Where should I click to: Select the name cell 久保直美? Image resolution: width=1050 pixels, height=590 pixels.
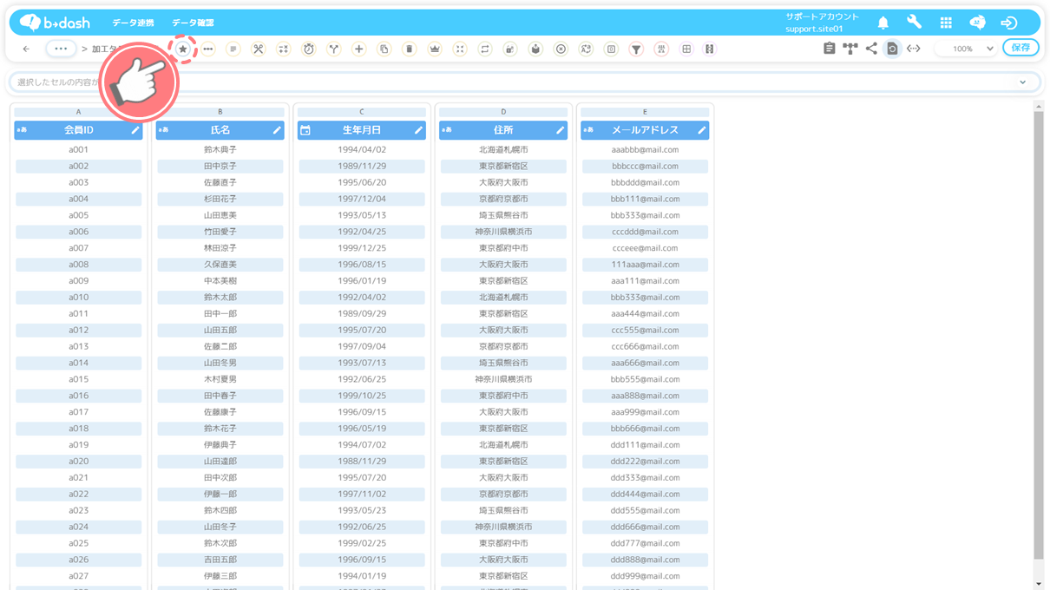coord(220,265)
